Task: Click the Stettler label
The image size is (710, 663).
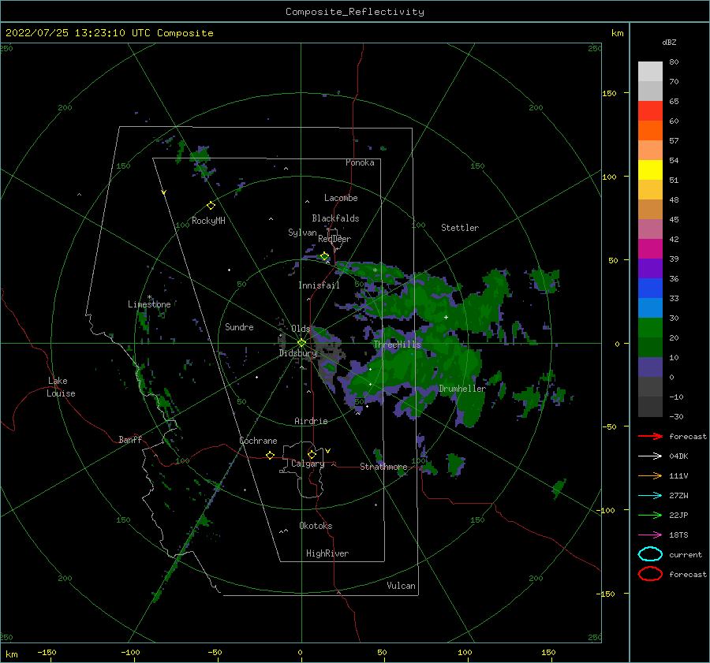Action: click(x=460, y=228)
